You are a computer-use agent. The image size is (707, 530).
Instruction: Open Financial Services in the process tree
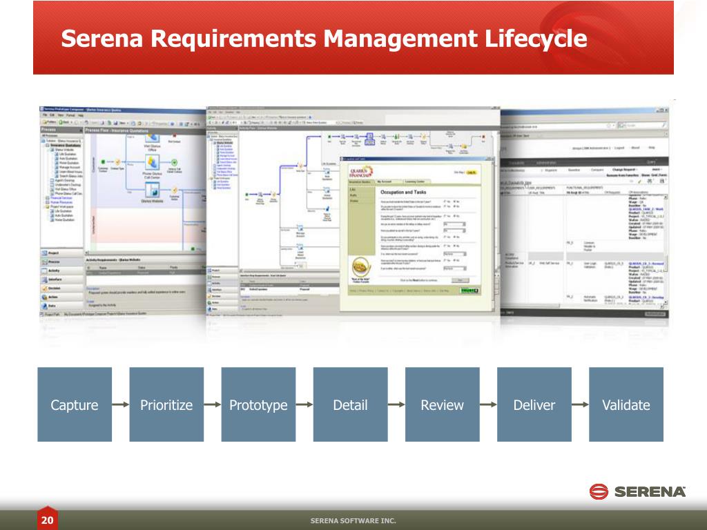point(61,198)
